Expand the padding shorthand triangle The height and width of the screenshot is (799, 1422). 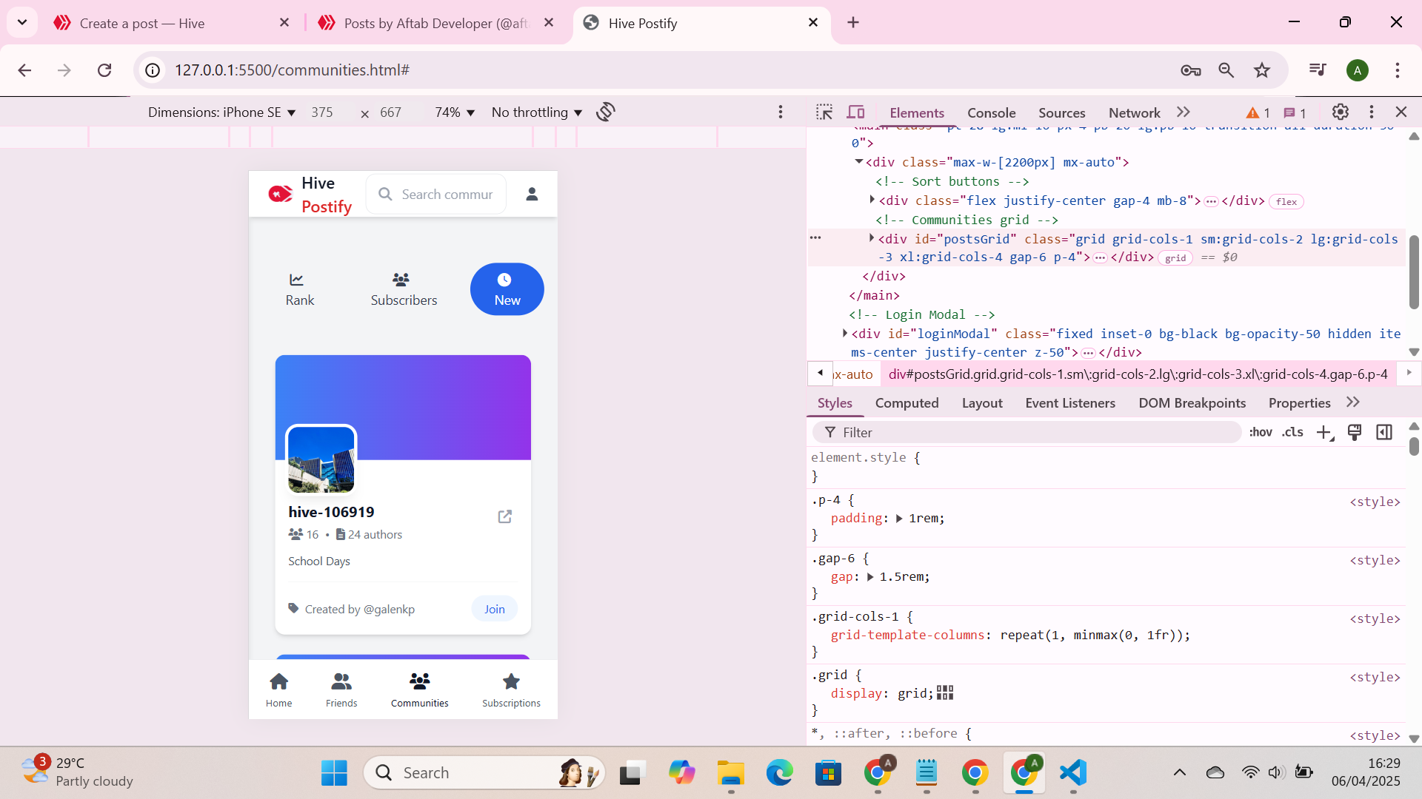899,519
